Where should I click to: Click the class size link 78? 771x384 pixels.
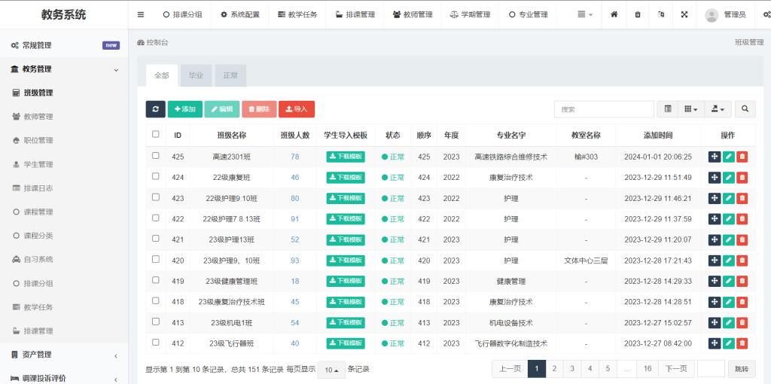point(295,157)
